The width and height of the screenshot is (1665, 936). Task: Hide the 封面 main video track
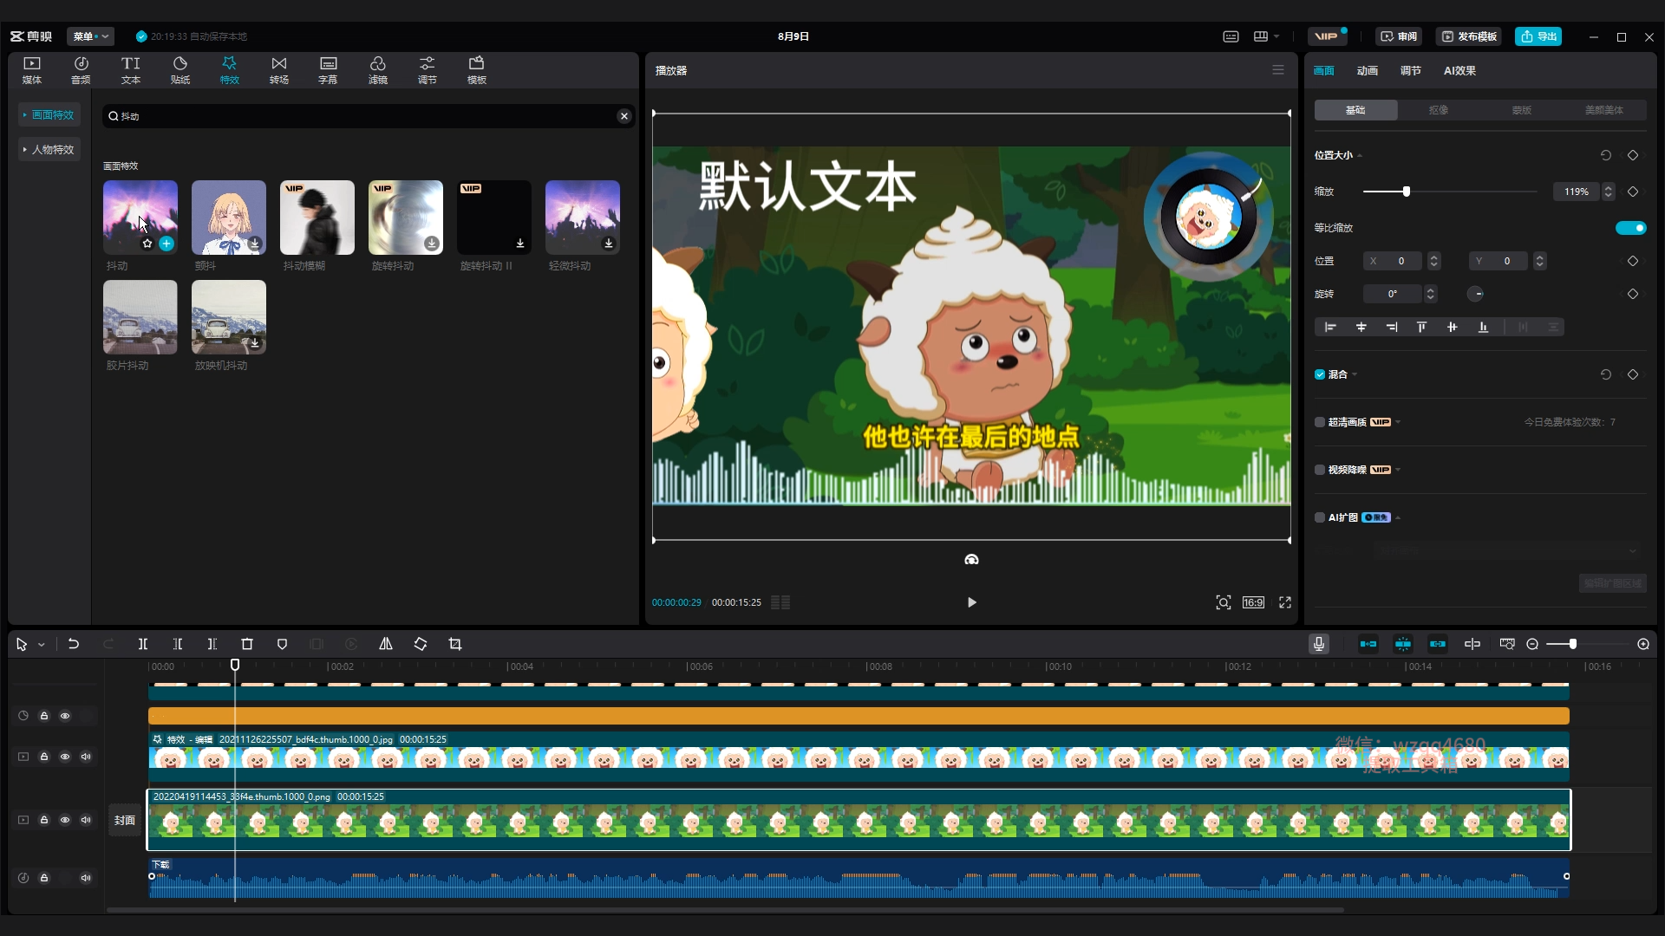click(65, 820)
